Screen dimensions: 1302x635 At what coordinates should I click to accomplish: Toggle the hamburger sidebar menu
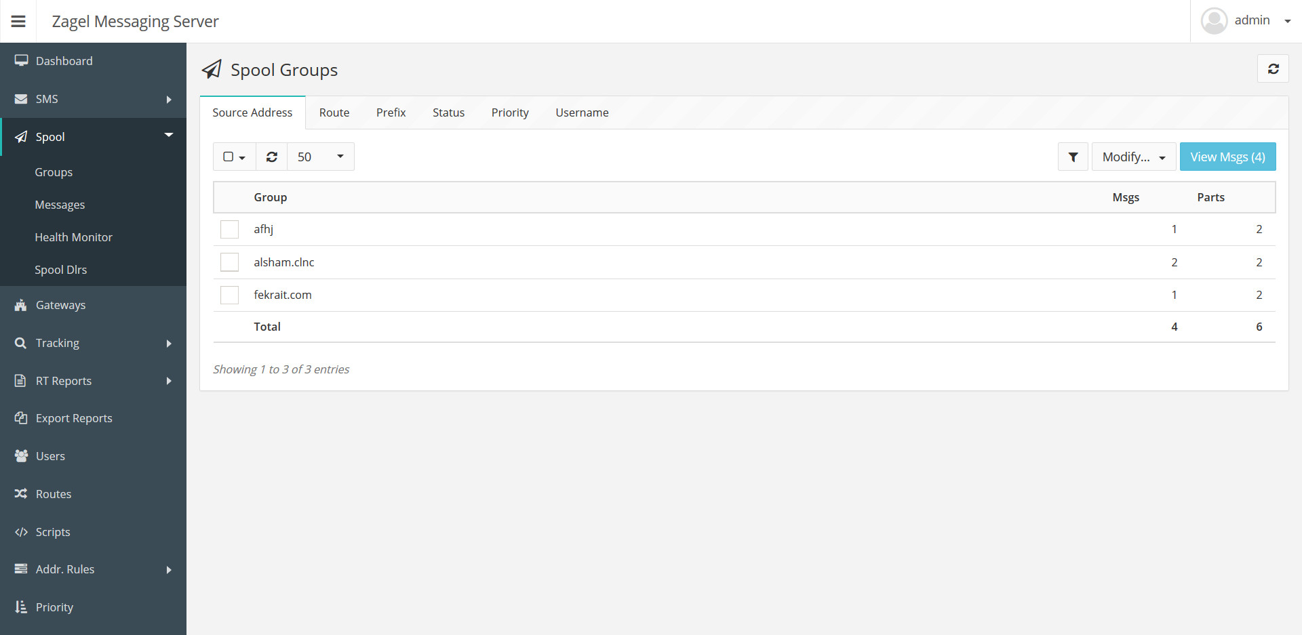18,22
